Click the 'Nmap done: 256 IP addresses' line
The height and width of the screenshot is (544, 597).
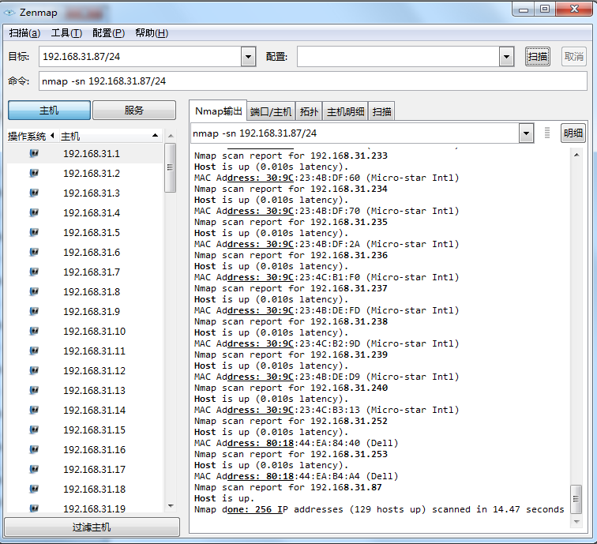tap(379, 509)
